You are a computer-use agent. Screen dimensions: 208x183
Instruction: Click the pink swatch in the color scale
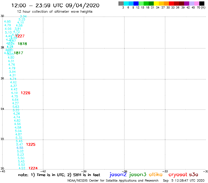(196, 4)
